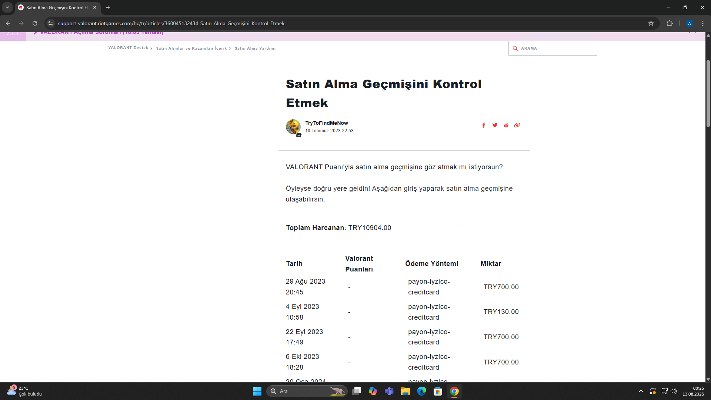711x400 pixels.
Task: Open Satın Alma Yardımı breadcrumb
Action: 255,48
